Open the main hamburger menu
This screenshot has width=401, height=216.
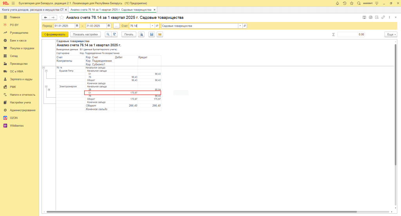tap(13, 3)
